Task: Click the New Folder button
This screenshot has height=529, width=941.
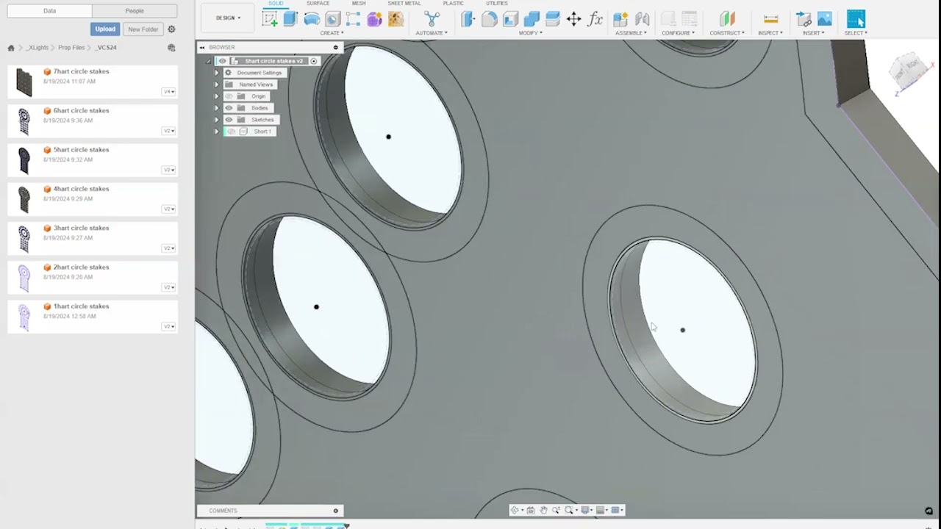Action: pos(143,29)
